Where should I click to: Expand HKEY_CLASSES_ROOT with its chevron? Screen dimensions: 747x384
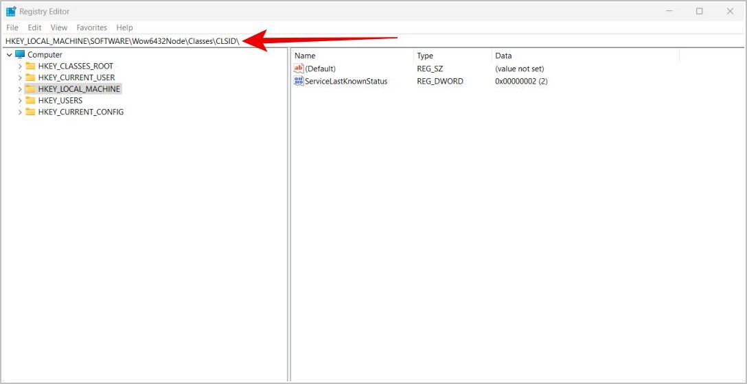[x=19, y=66]
